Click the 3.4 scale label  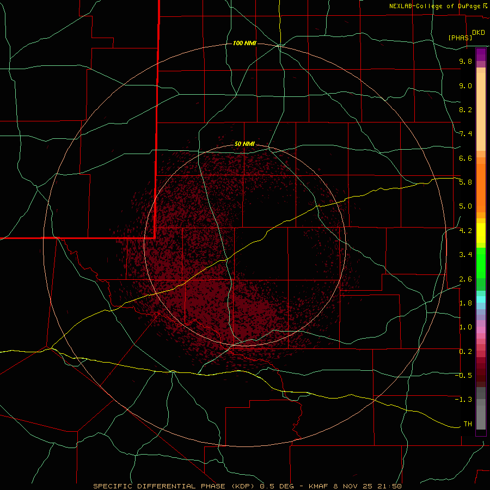pos(465,255)
